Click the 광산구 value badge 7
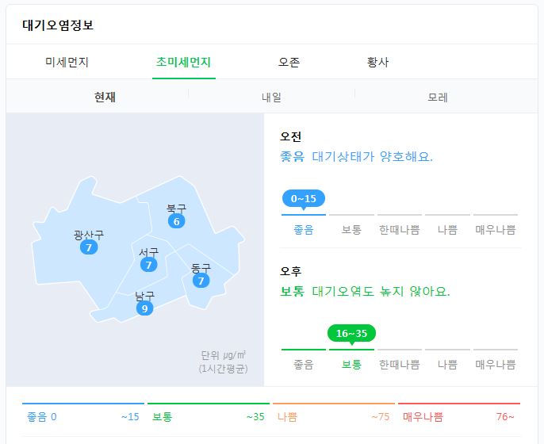Image resolution: width=544 pixels, height=444 pixels. (89, 247)
